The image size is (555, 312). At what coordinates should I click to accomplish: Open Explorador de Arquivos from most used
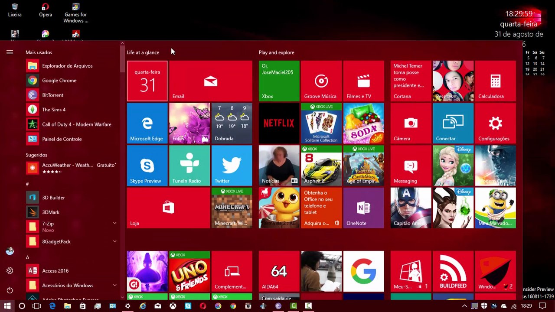[x=71, y=66]
